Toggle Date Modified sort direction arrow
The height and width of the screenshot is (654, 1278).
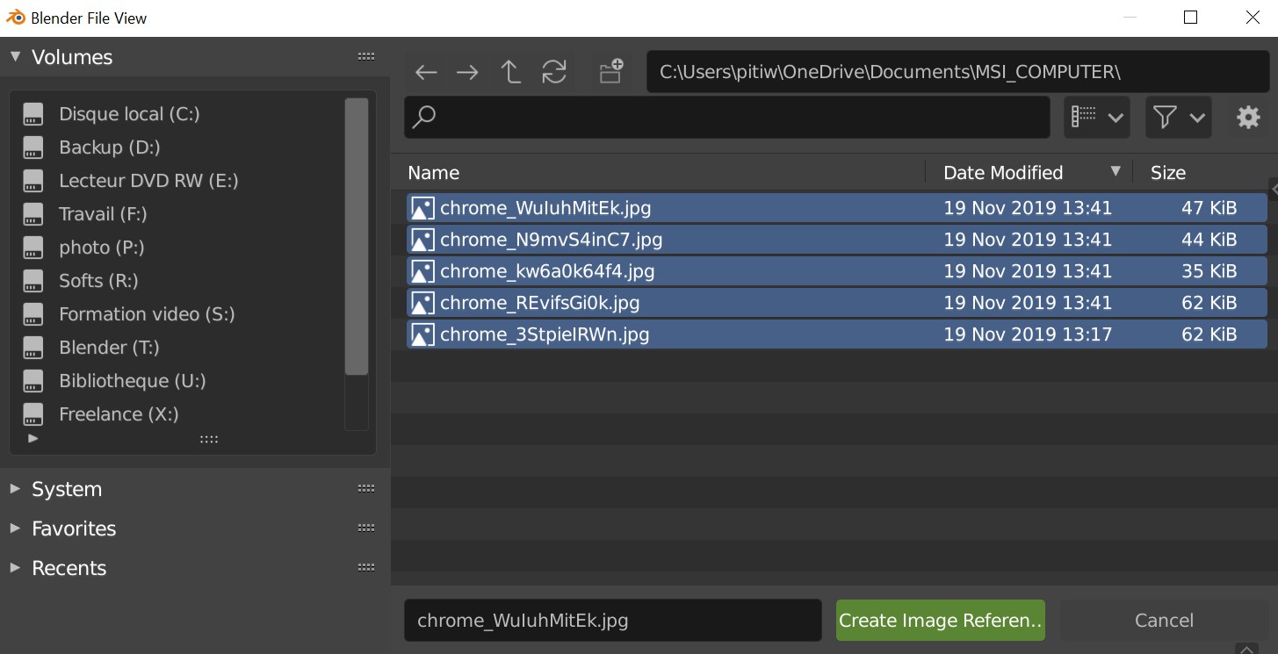click(x=1116, y=171)
